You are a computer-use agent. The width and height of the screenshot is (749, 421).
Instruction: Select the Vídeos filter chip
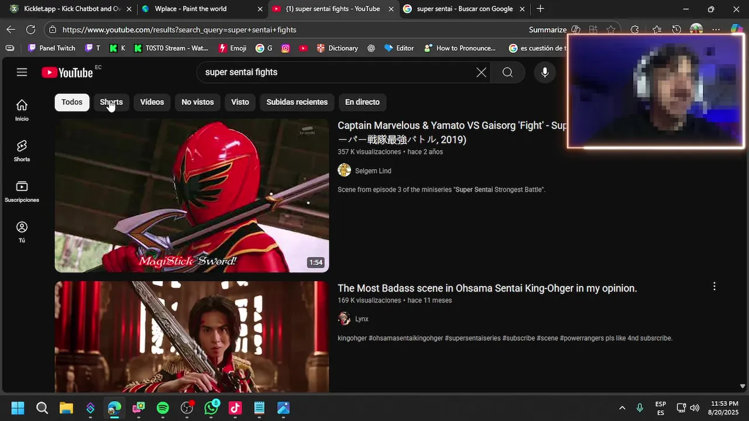coord(152,102)
